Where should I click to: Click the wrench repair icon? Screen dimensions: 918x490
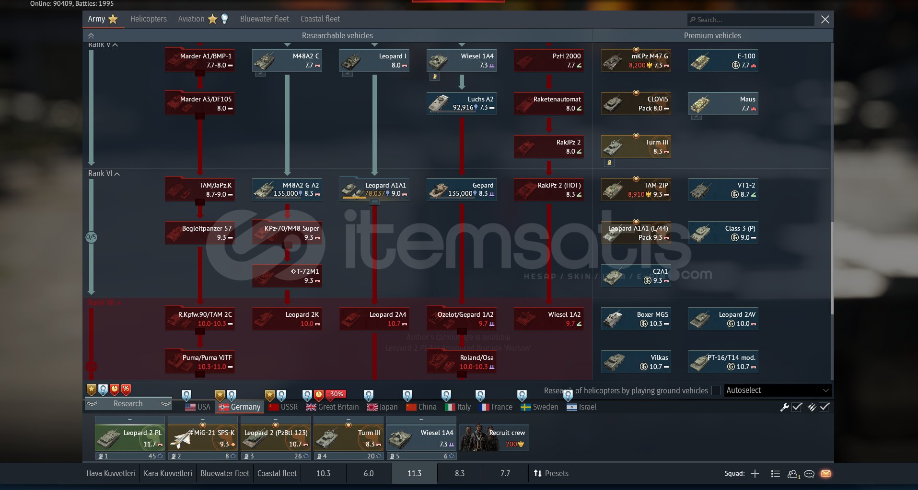point(785,407)
